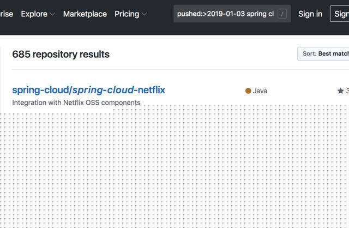Go to Marketplace in the header
This screenshot has width=349, height=228.
coord(85,14)
